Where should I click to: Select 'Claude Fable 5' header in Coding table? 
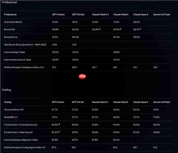(x=121, y=102)
